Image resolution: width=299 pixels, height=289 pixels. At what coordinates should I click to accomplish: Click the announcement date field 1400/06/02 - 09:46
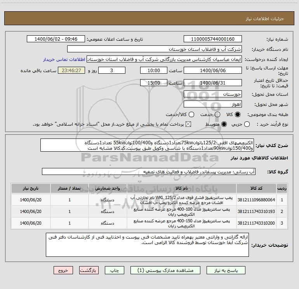click(56, 39)
